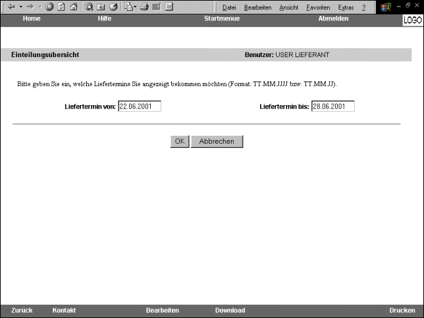
Task: Restore down the browser window
Action: coord(408,5)
